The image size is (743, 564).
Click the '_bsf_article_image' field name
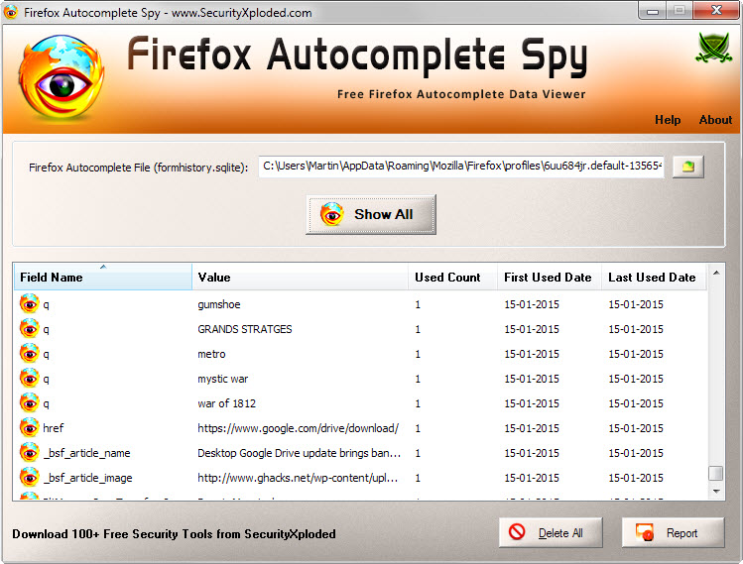87,478
